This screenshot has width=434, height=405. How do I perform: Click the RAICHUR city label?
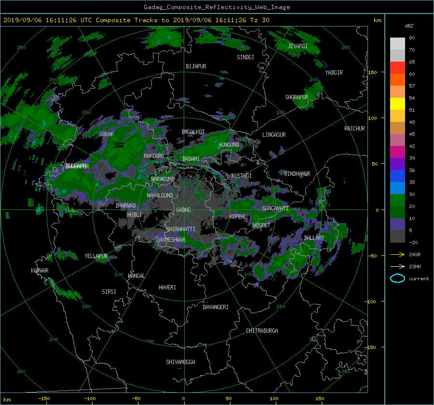[x=354, y=129]
